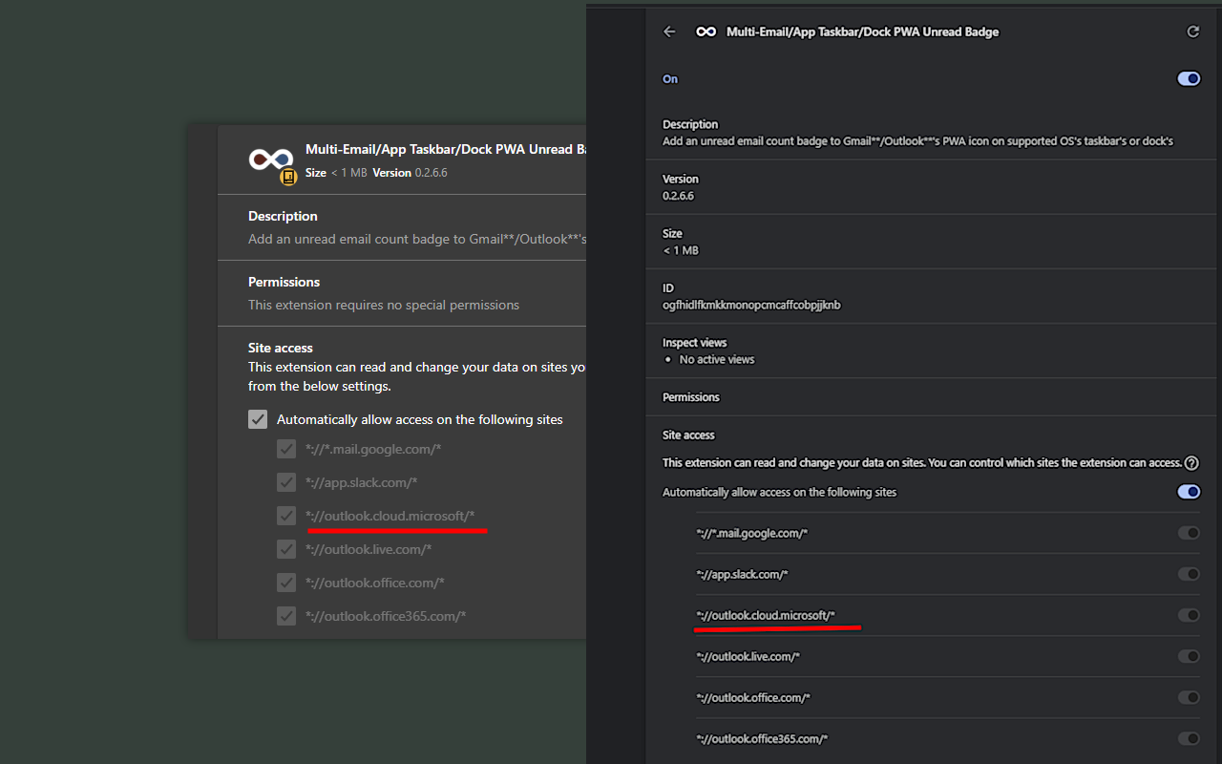Tick the *://*.mail.google.com/* checkbox
The width and height of the screenshot is (1222, 764).
pos(286,449)
